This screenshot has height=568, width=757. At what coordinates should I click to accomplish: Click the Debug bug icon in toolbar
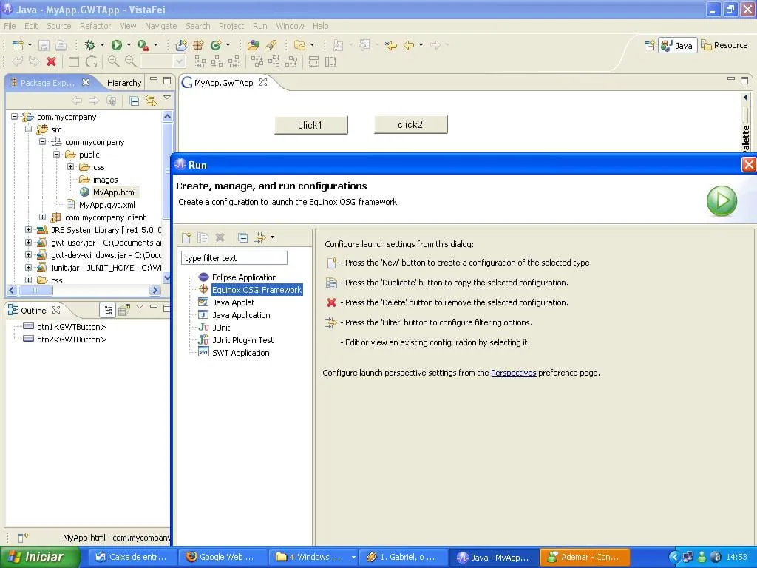pos(89,45)
